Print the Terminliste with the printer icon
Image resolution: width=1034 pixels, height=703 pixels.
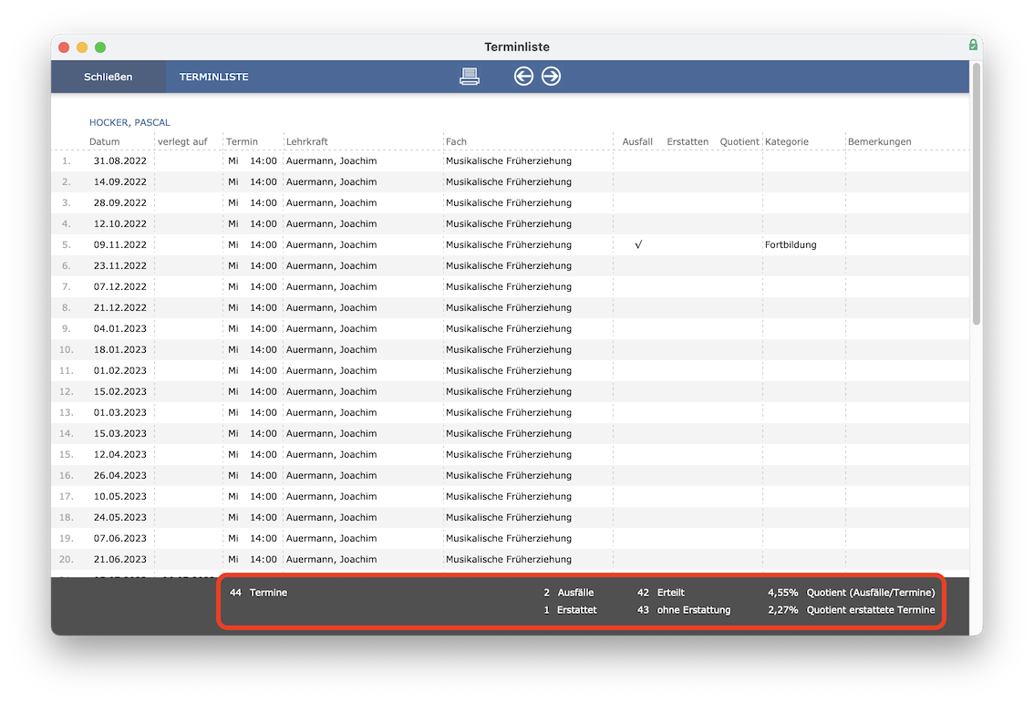coord(470,77)
